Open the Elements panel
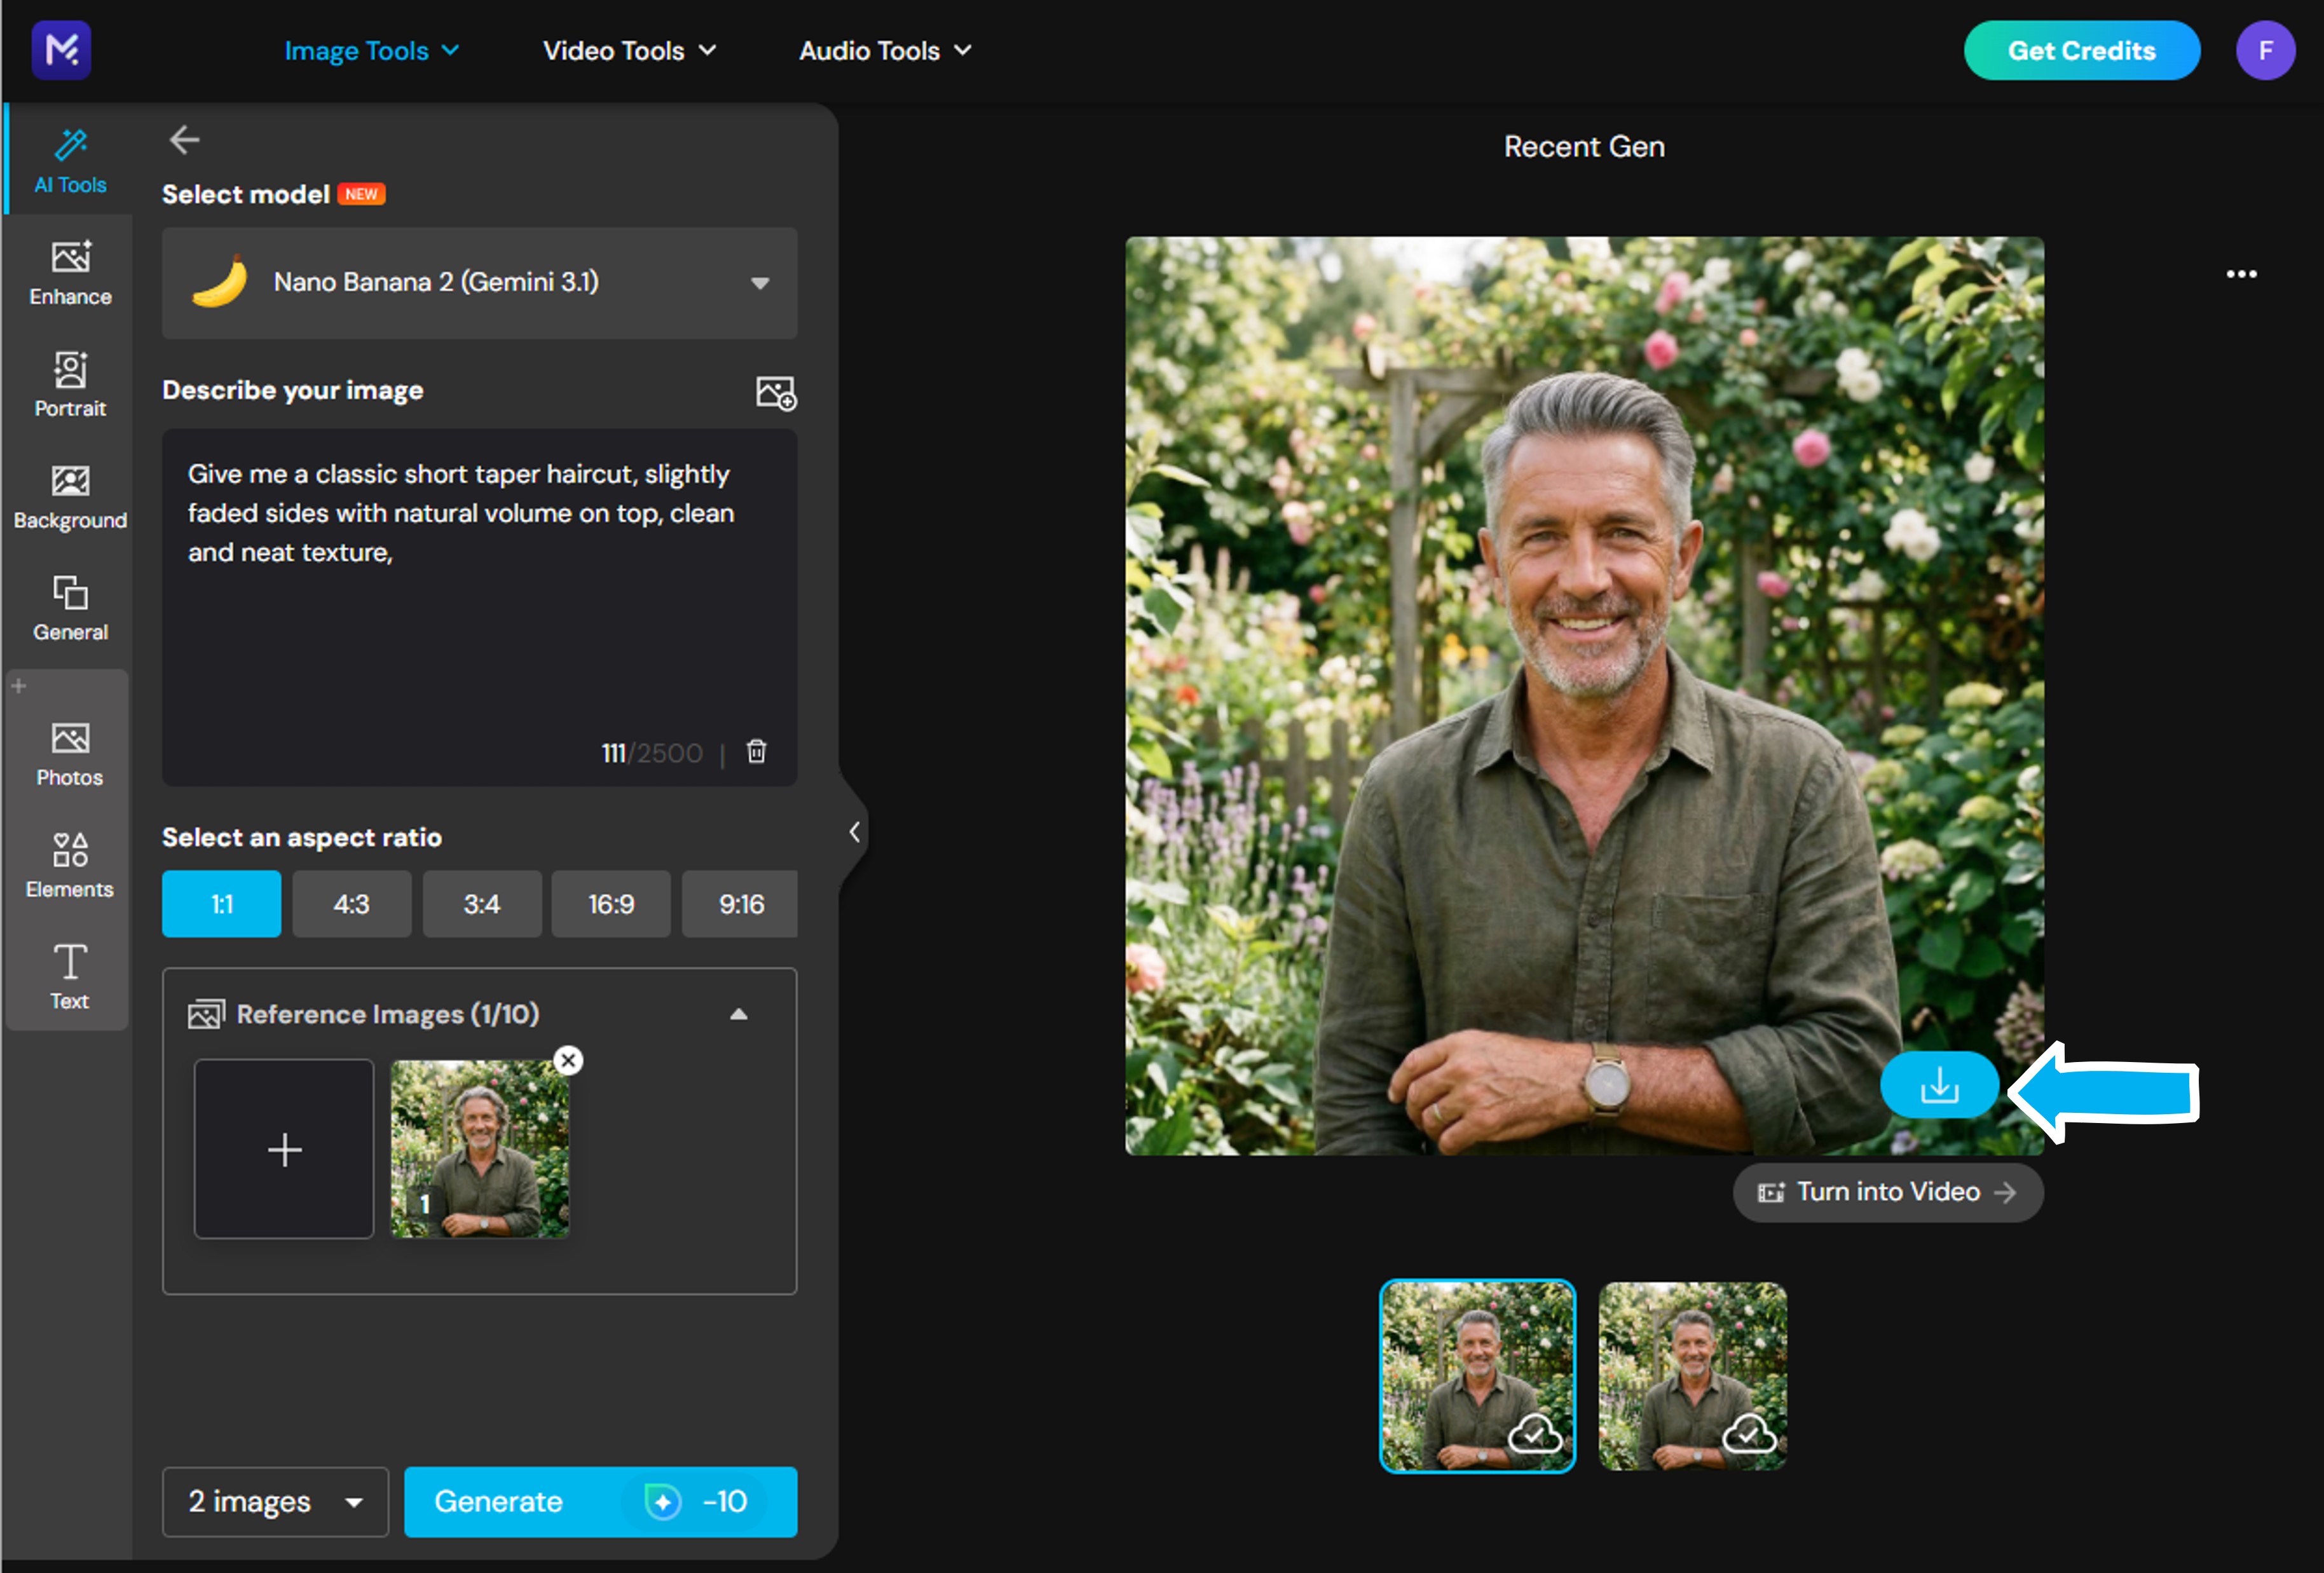 click(x=70, y=865)
